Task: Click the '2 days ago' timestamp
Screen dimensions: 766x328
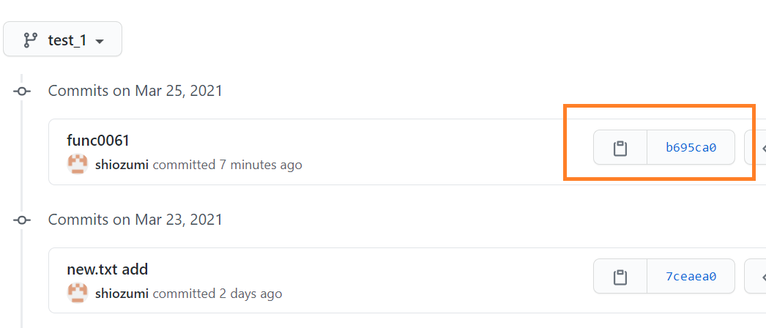Action: point(250,294)
